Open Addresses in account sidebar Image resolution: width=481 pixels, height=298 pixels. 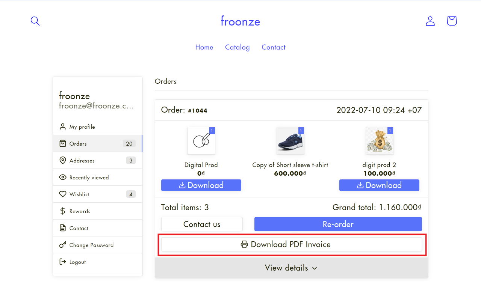coord(98,160)
